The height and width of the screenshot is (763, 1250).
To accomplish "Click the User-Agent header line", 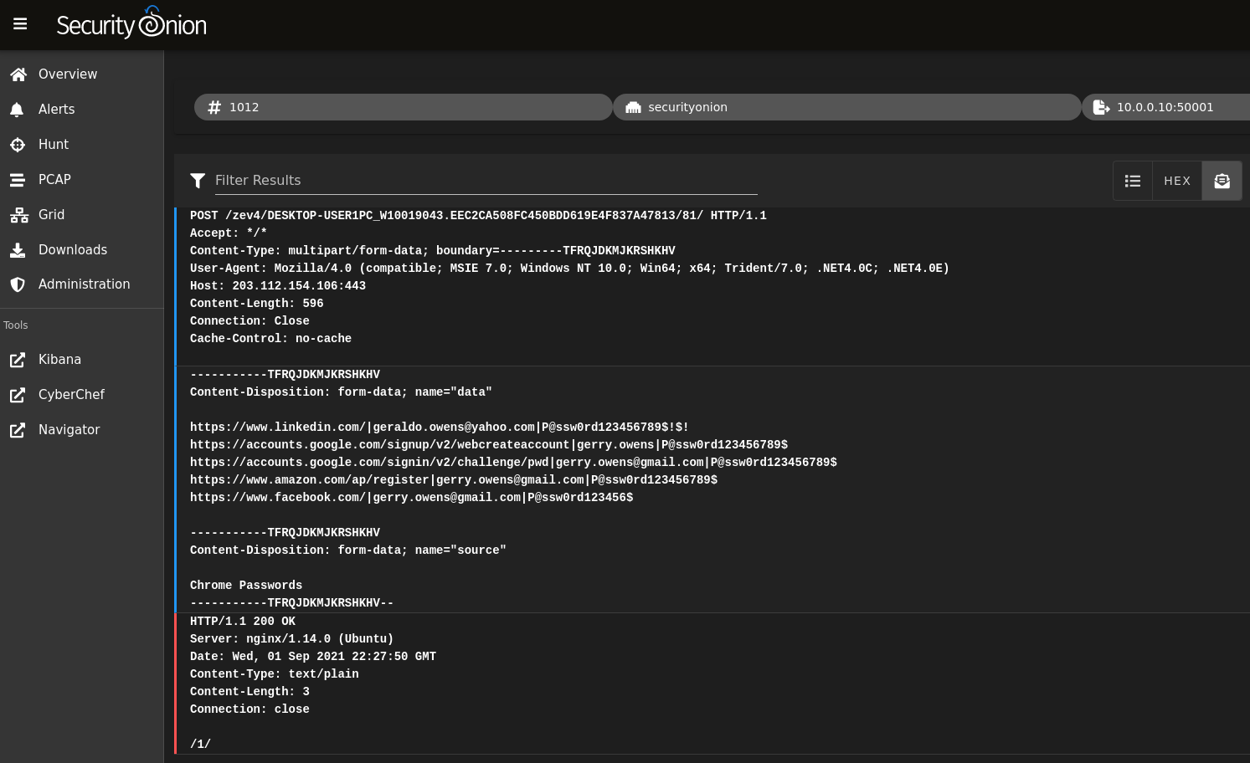I will click(569, 269).
